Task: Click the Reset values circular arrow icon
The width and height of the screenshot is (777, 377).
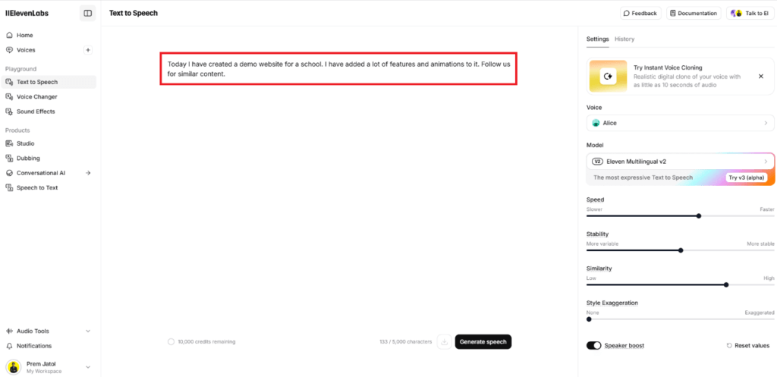Action: pyautogui.click(x=729, y=346)
